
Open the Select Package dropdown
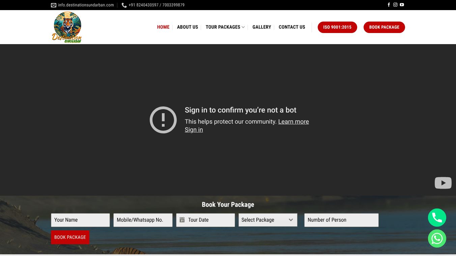(268, 220)
